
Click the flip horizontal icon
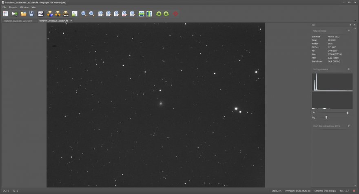[149, 14]
